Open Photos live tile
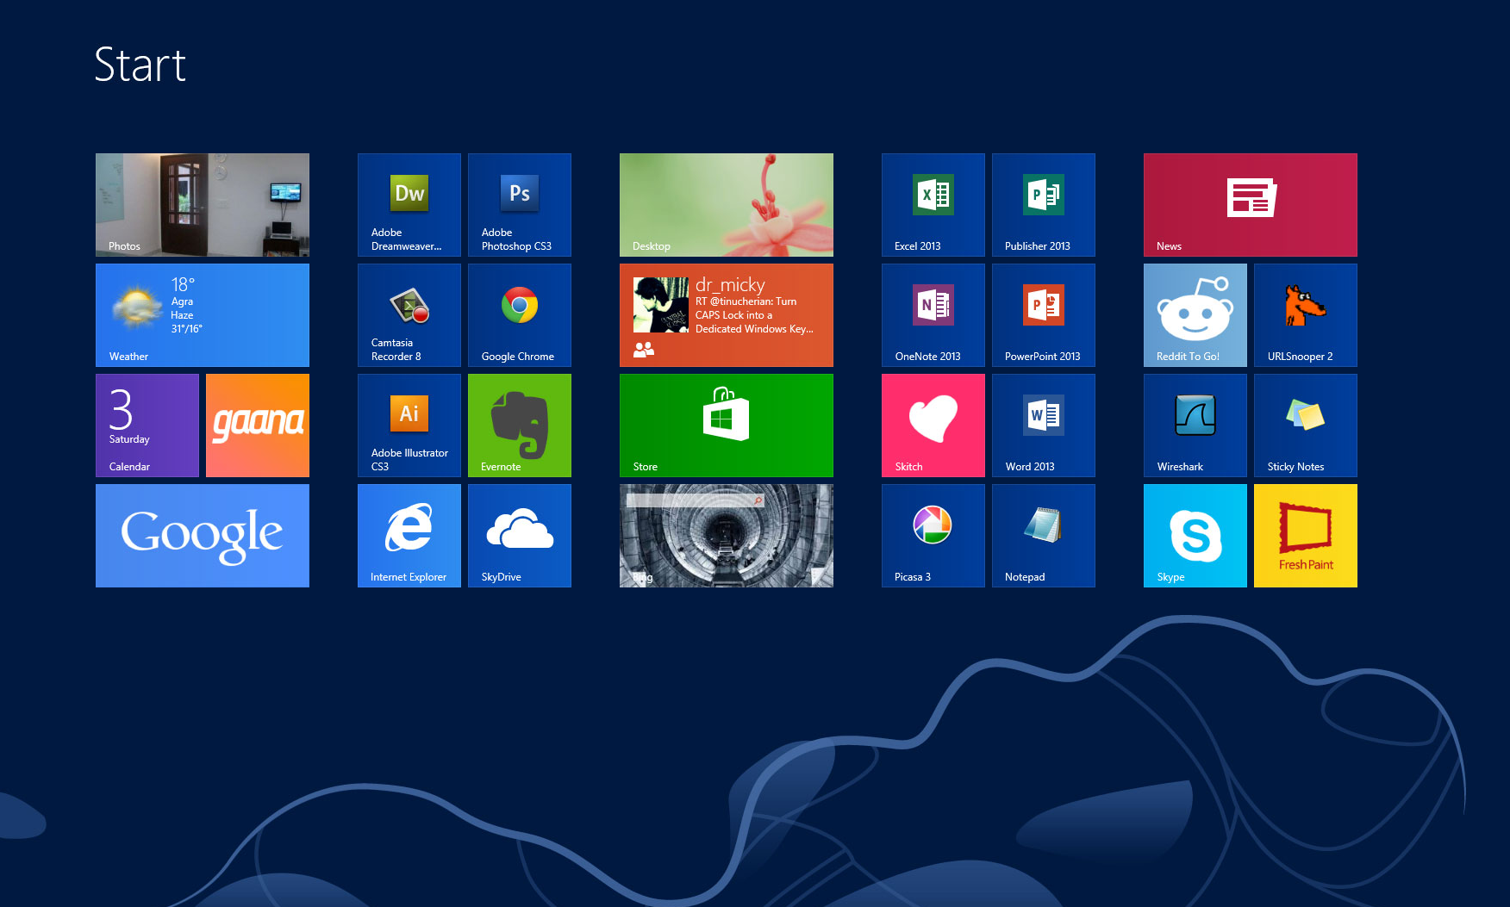Screen dimensions: 1510x907 tap(203, 205)
